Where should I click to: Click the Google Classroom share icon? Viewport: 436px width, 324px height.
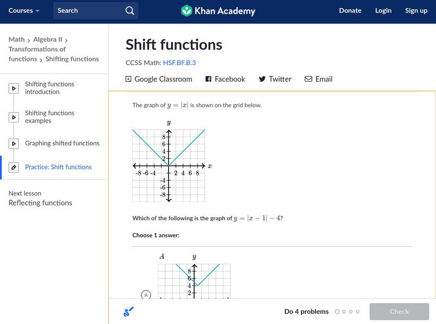[x=129, y=79]
